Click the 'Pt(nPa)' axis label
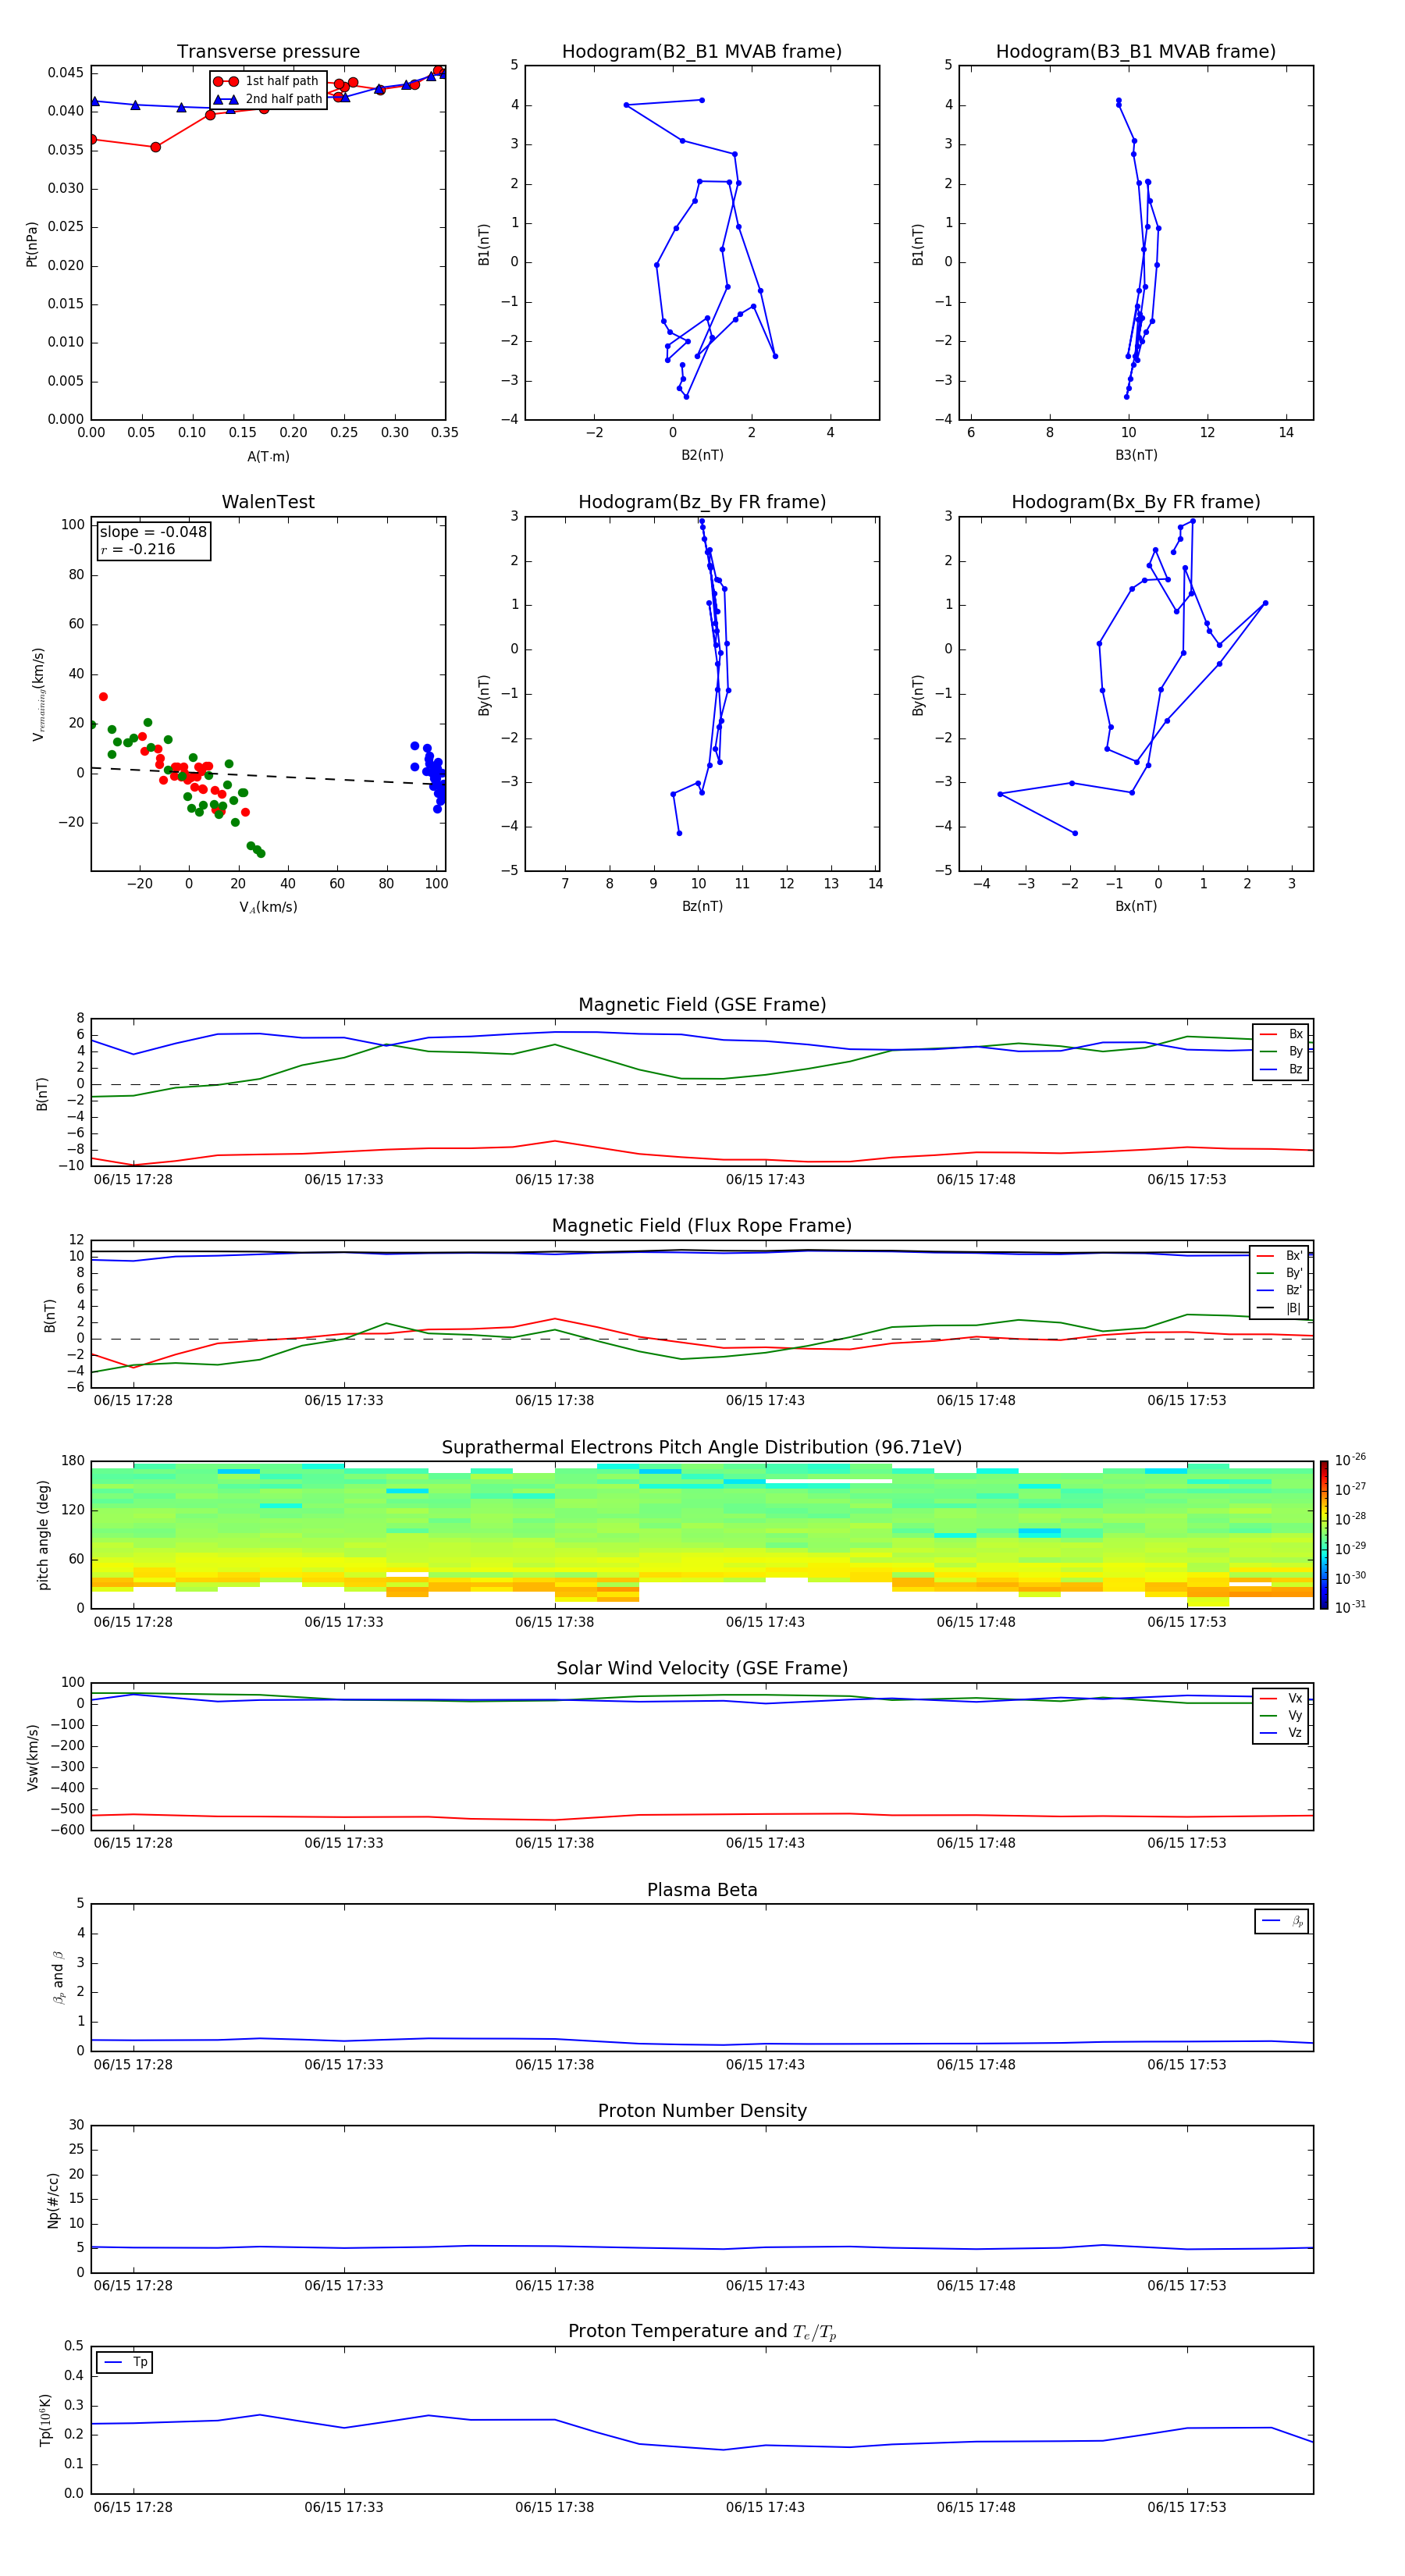The height and width of the screenshot is (2576, 1405). coord(32,243)
